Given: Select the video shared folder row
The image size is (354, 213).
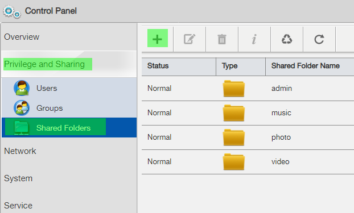Looking at the screenshot, I should (x=248, y=162).
